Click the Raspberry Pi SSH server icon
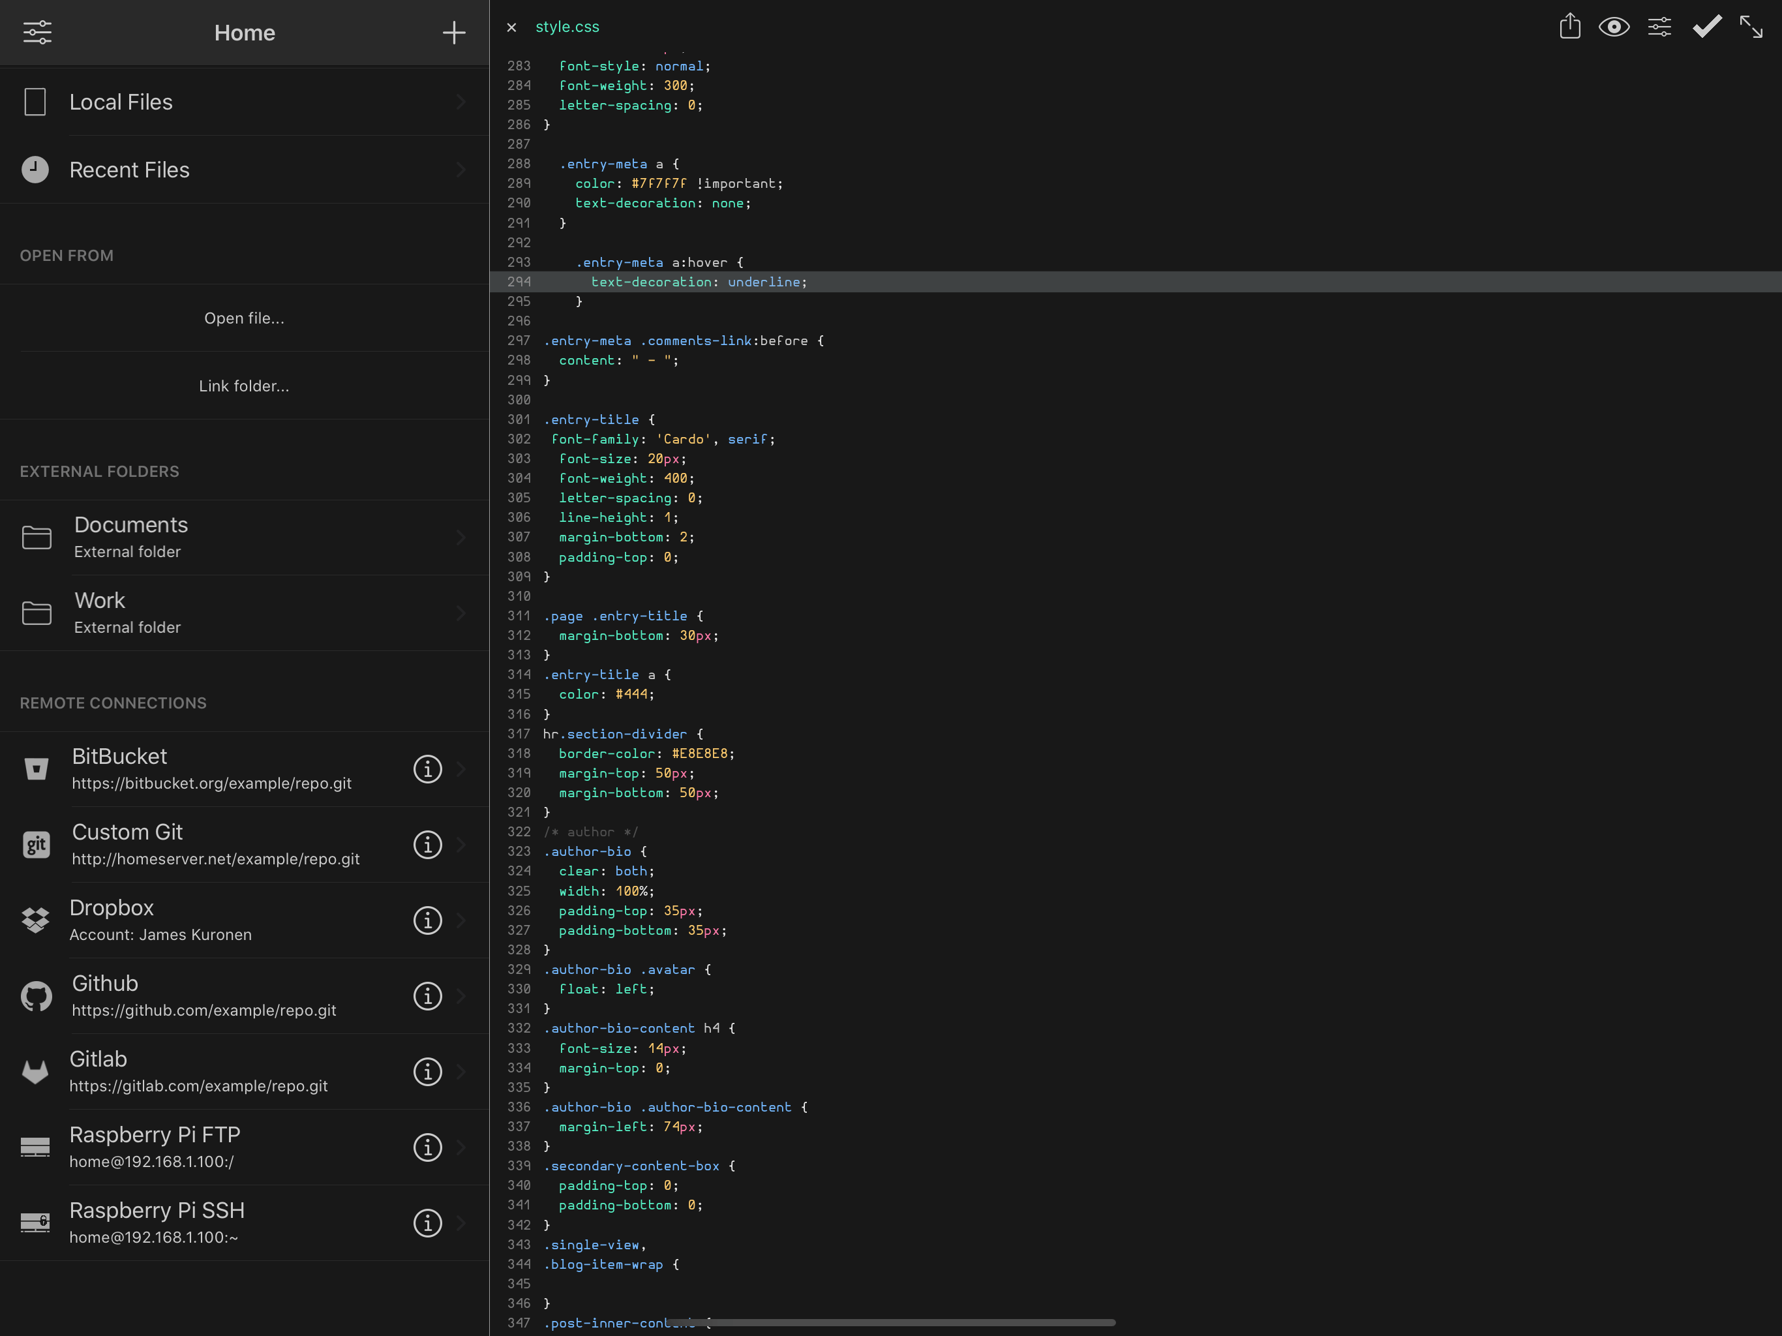 coord(35,1223)
